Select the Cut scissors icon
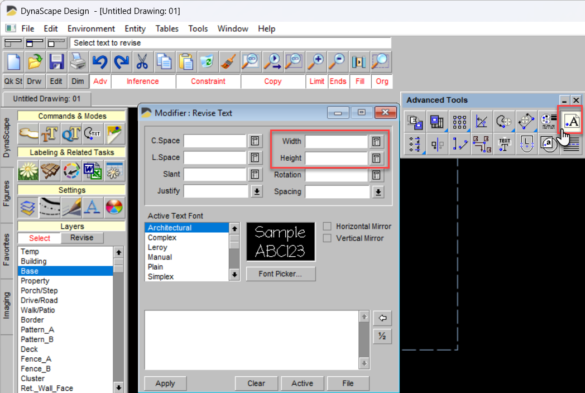Screen dimensions: 585x393 (142, 61)
